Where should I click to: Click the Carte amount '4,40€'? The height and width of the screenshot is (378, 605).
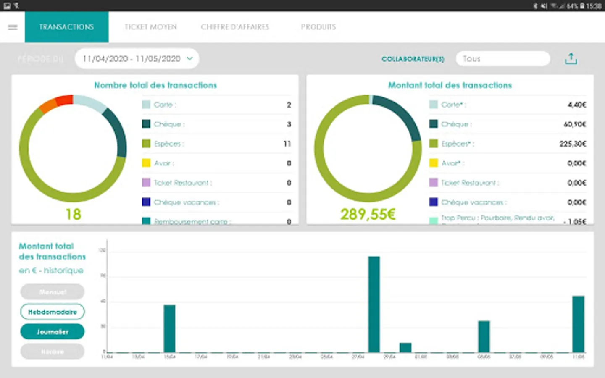point(577,105)
